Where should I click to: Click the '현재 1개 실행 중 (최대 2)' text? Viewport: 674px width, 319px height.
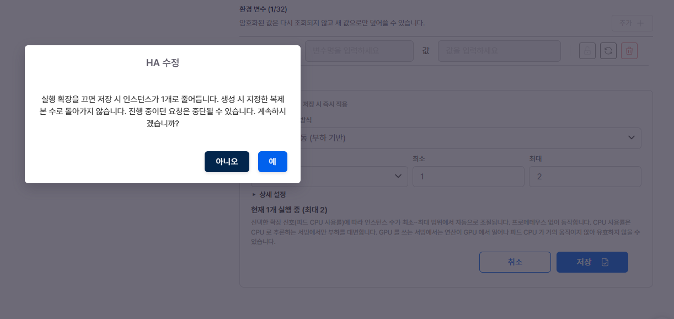(289, 210)
